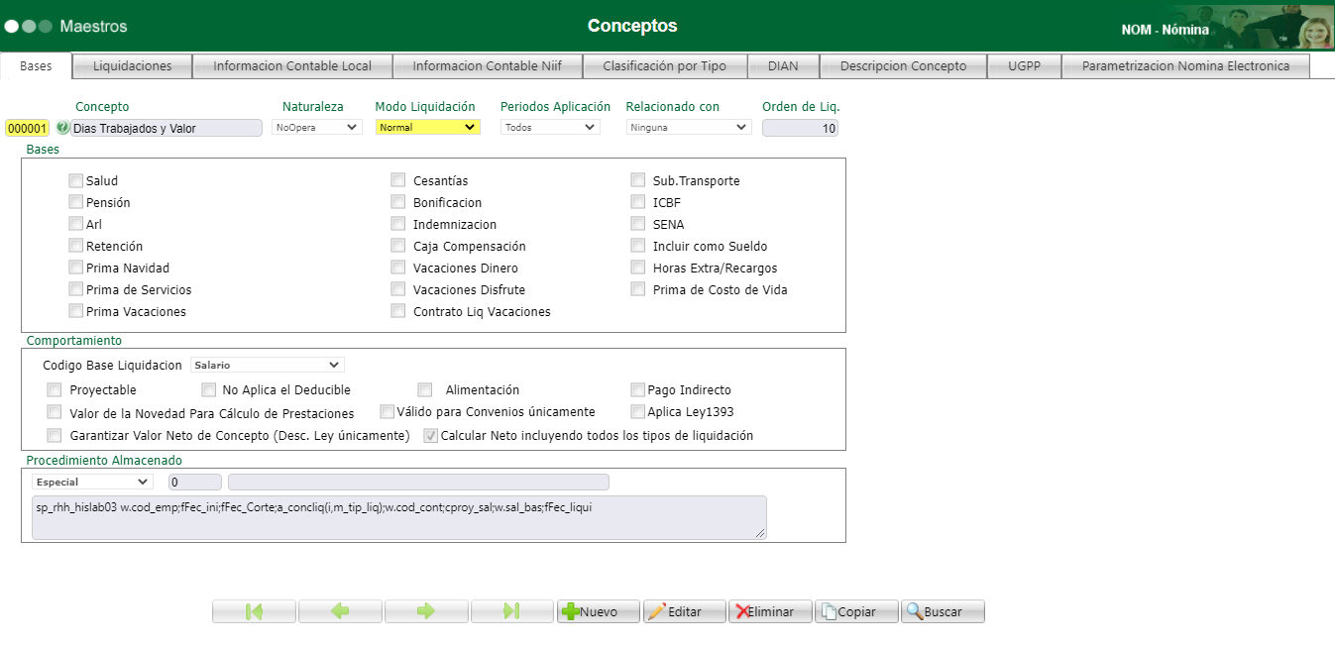Open the DIAN tab
This screenshot has width=1335, height=648.
[x=782, y=66]
